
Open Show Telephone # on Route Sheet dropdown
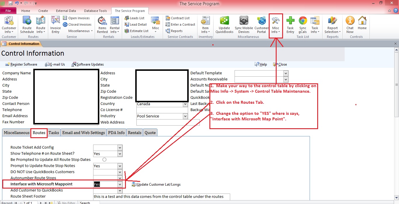coord(120,154)
